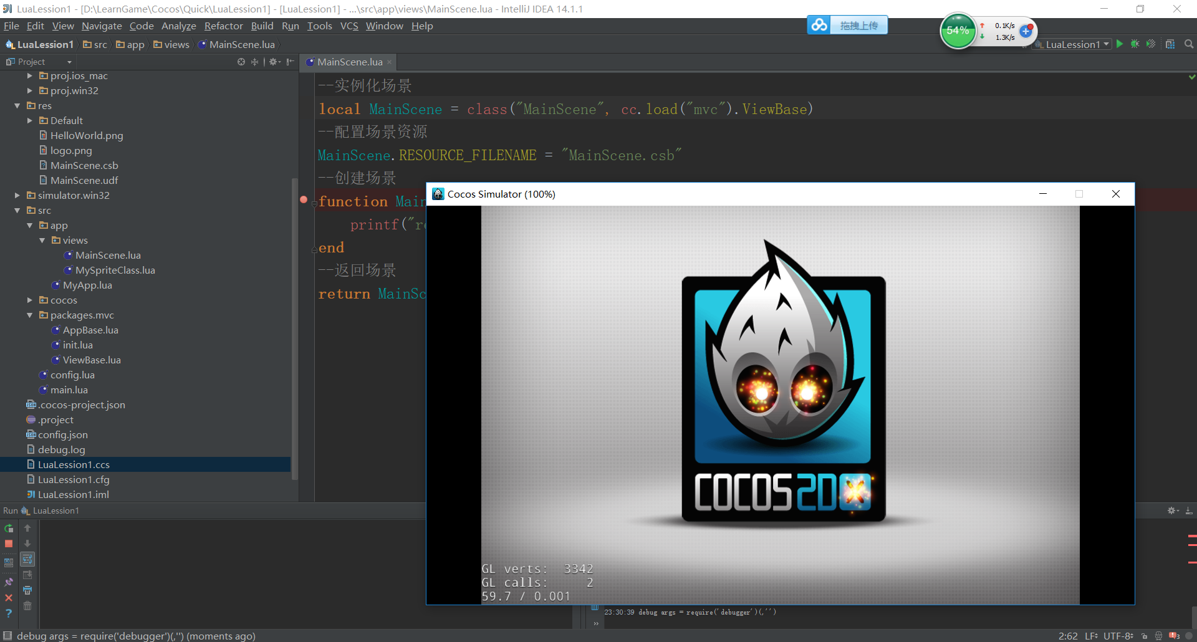Click line:column 2:62 indicator in status bar
Image resolution: width=1197 pixels, height=642 pixels.
tap(1068, 636)
